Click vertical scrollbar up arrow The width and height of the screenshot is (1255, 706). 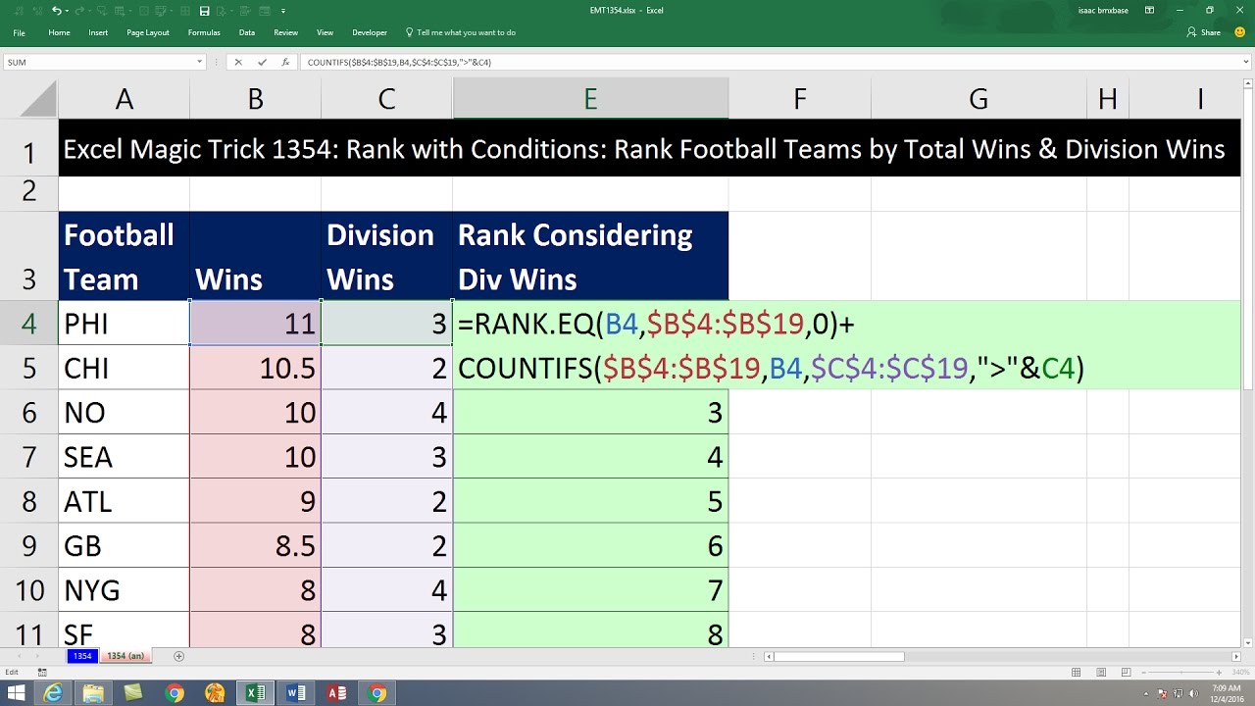(1248, 85)
